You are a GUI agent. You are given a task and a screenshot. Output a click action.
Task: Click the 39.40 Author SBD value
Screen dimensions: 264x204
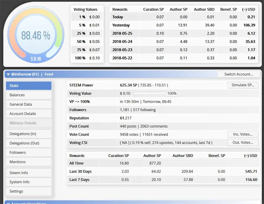210,25
